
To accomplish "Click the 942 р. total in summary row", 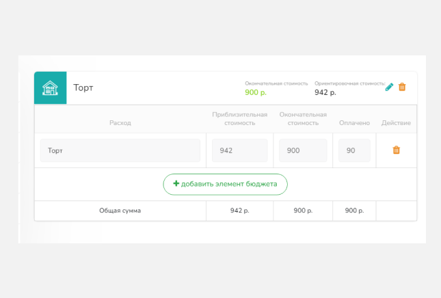I will click(239, 211).
